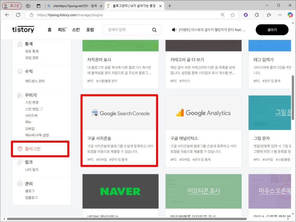Go to 홈 in Tistory navigation
296x222 pixels.
(x=49, y=30)
